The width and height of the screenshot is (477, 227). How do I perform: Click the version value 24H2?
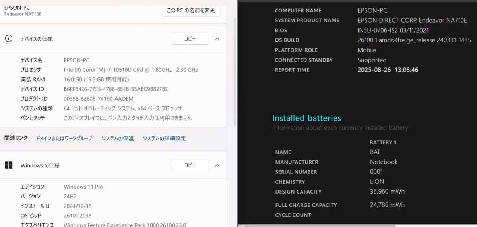[70, 196]
